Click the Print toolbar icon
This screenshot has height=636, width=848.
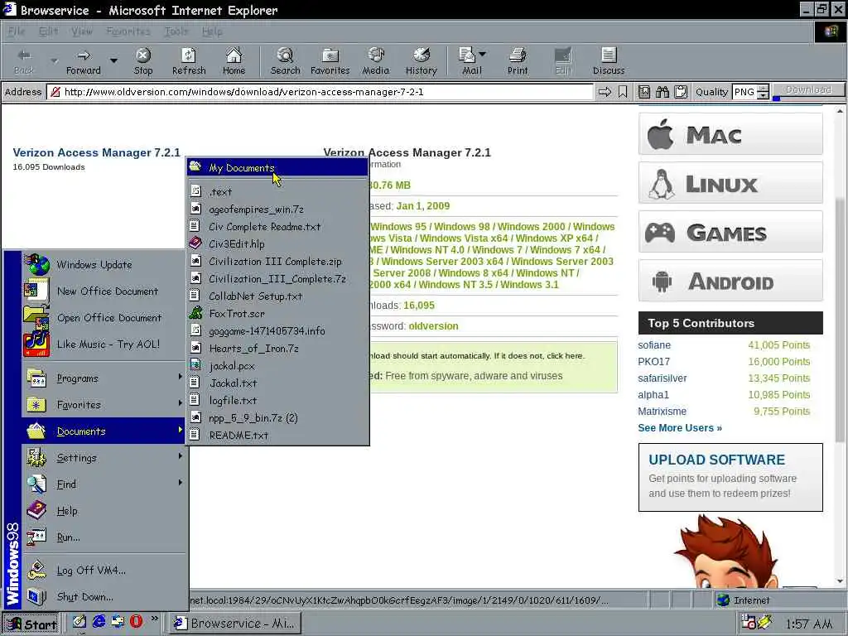pyautogui.click(x=518, y=61)
